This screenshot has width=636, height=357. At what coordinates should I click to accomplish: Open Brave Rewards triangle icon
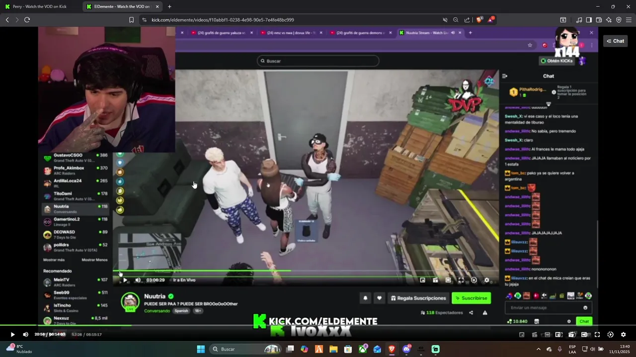click(x=490, y=20)
